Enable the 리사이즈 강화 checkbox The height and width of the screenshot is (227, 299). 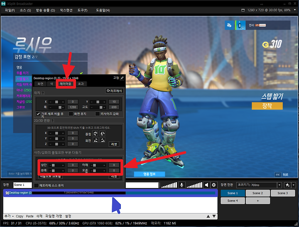pos(98,114)
